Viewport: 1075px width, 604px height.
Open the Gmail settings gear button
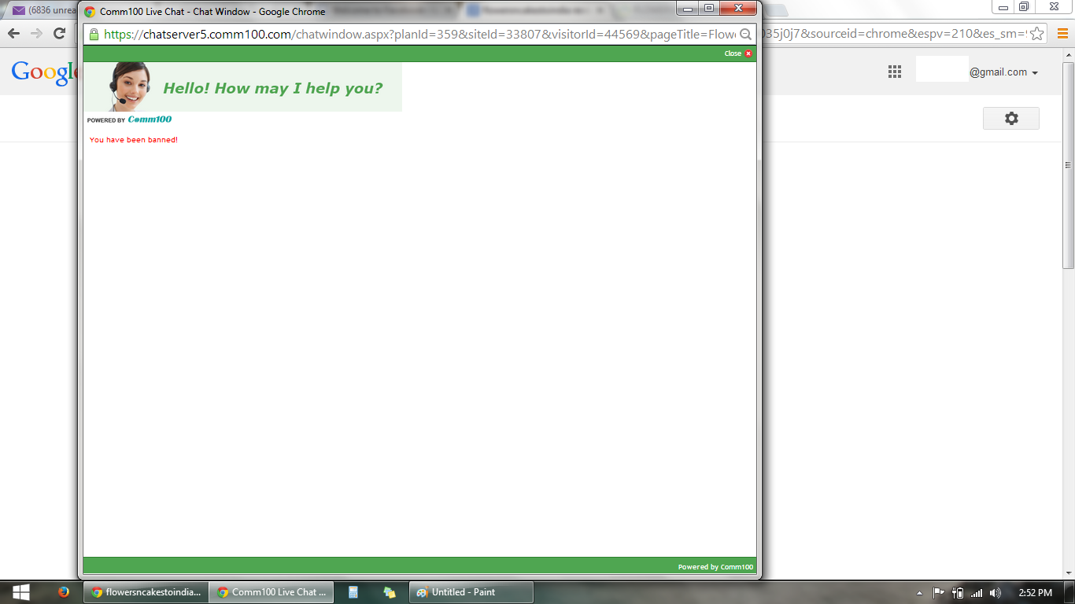[x=1011, y=118]
